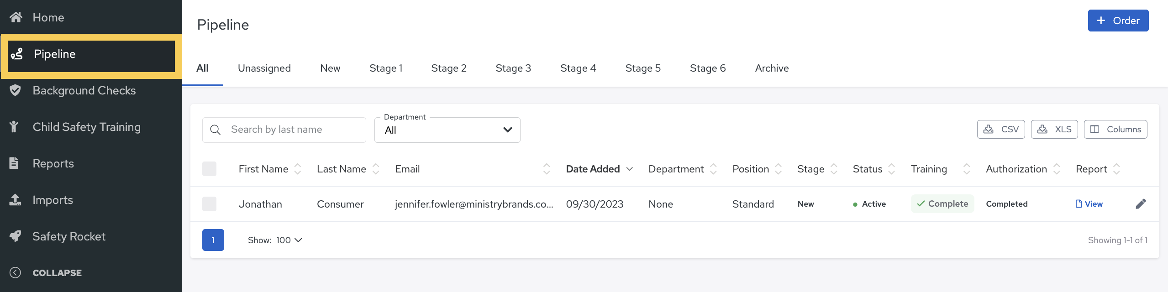Screen dimensions: 1168x292
Task: Click the Showing 1-1 of 1 text
Action: click(x=1118, y=240)
